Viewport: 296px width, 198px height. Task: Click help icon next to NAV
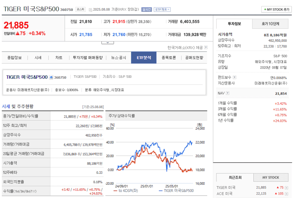pyautogui.click(x=228, y=93)
